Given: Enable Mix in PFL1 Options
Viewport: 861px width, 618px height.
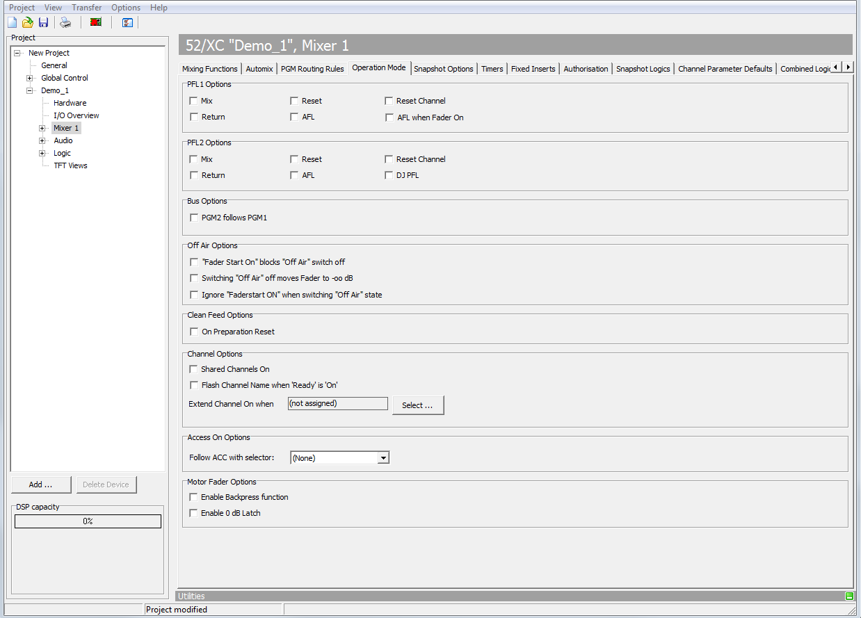Looking at the screenshot, I should pos(193,100).
